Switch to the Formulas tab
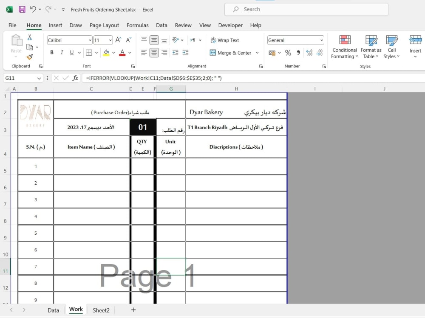The image size is (425, 318). tap(137, 25)
